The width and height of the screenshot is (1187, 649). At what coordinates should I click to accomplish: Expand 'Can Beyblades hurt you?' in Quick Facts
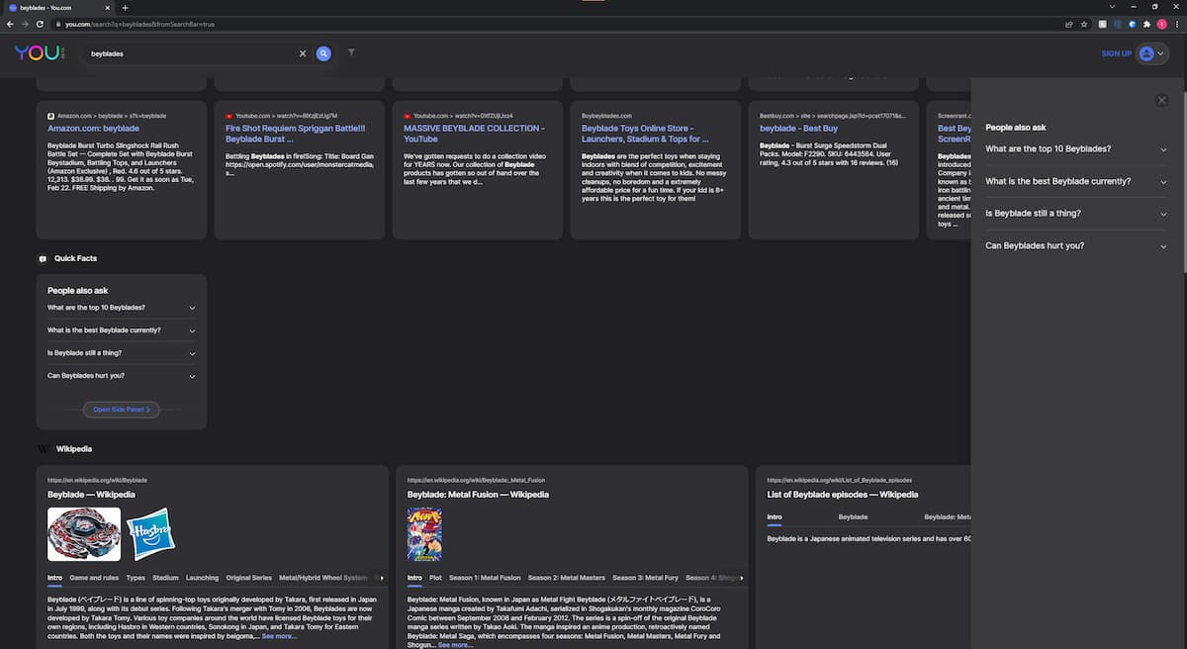[122, 376]
